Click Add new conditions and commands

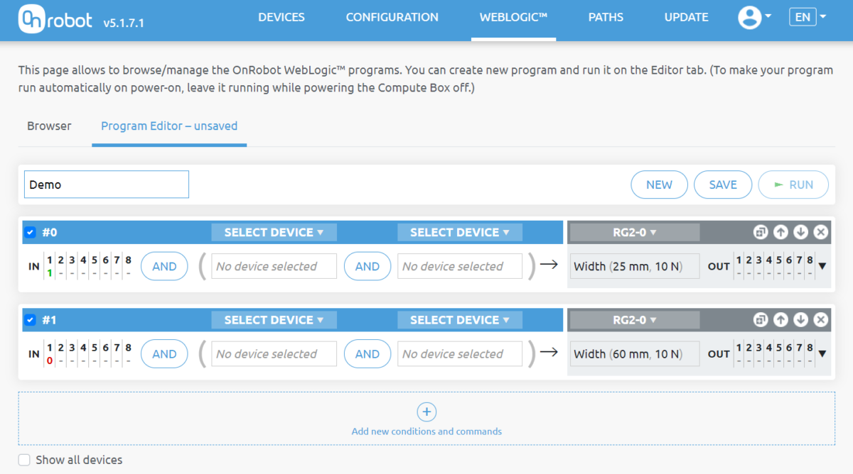426,419
